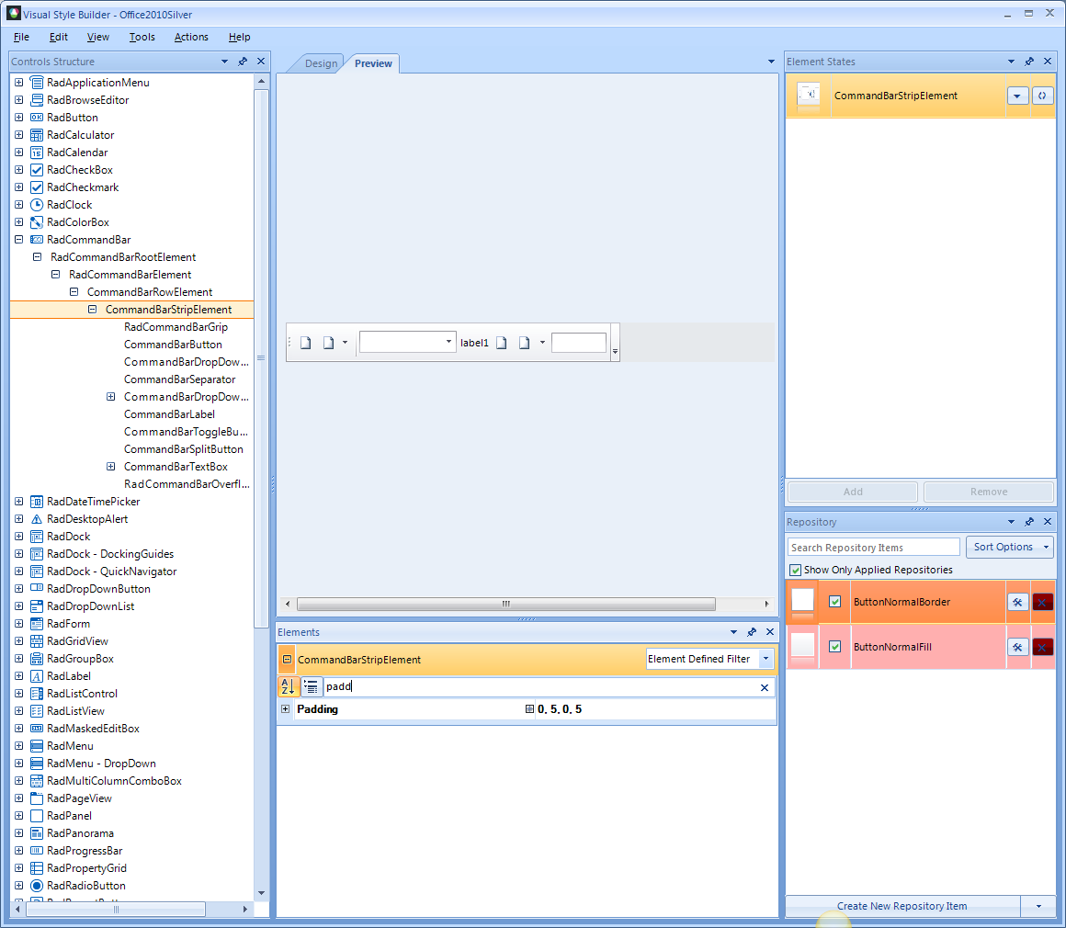The image size is (1066, 928).
Task: Pin the Controls Structure panel
Action: click(243, 62)
